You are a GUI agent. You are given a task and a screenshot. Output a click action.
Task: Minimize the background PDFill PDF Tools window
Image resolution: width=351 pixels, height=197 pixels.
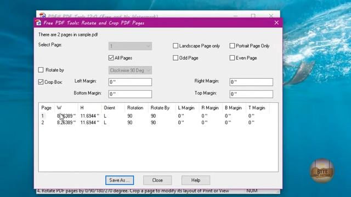[x=235, y=16]
